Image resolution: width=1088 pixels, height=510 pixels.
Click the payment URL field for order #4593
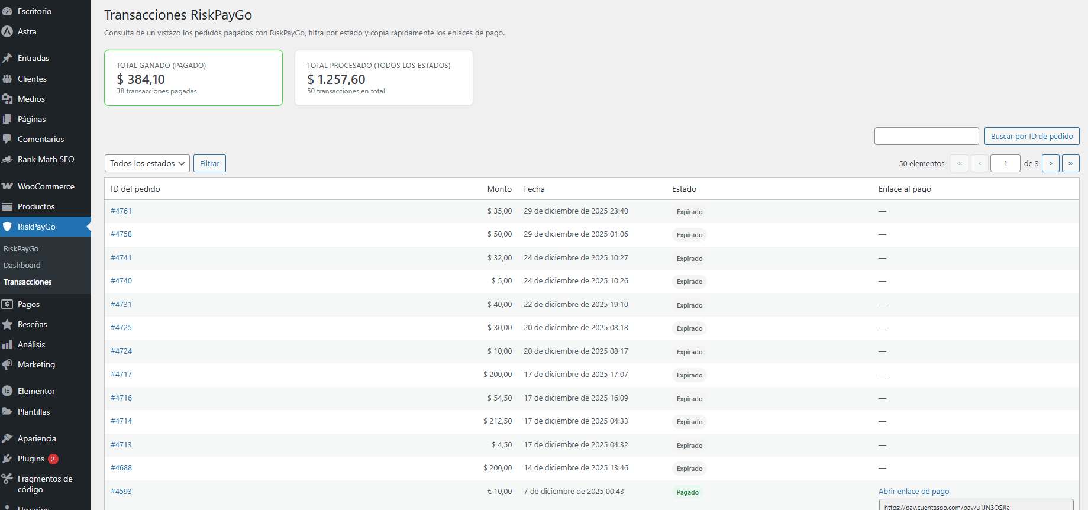(x=976, y=505)
